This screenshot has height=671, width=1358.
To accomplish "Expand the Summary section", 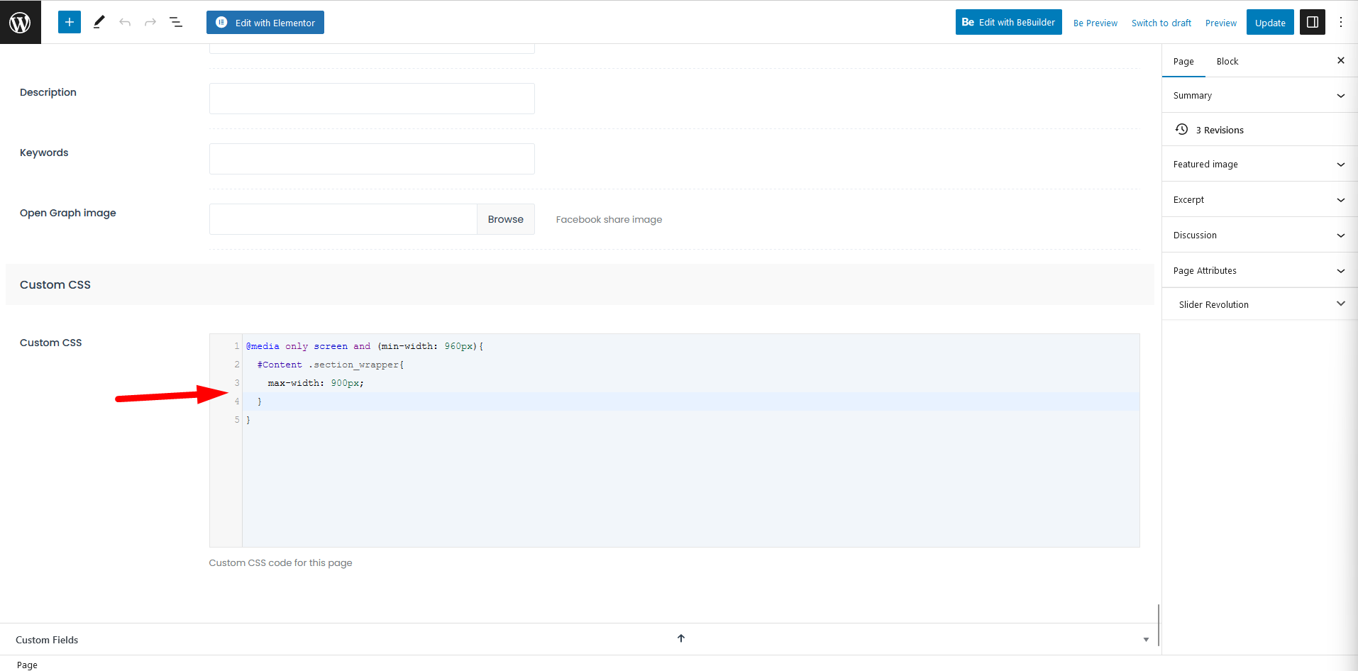I will [1259, 95].
